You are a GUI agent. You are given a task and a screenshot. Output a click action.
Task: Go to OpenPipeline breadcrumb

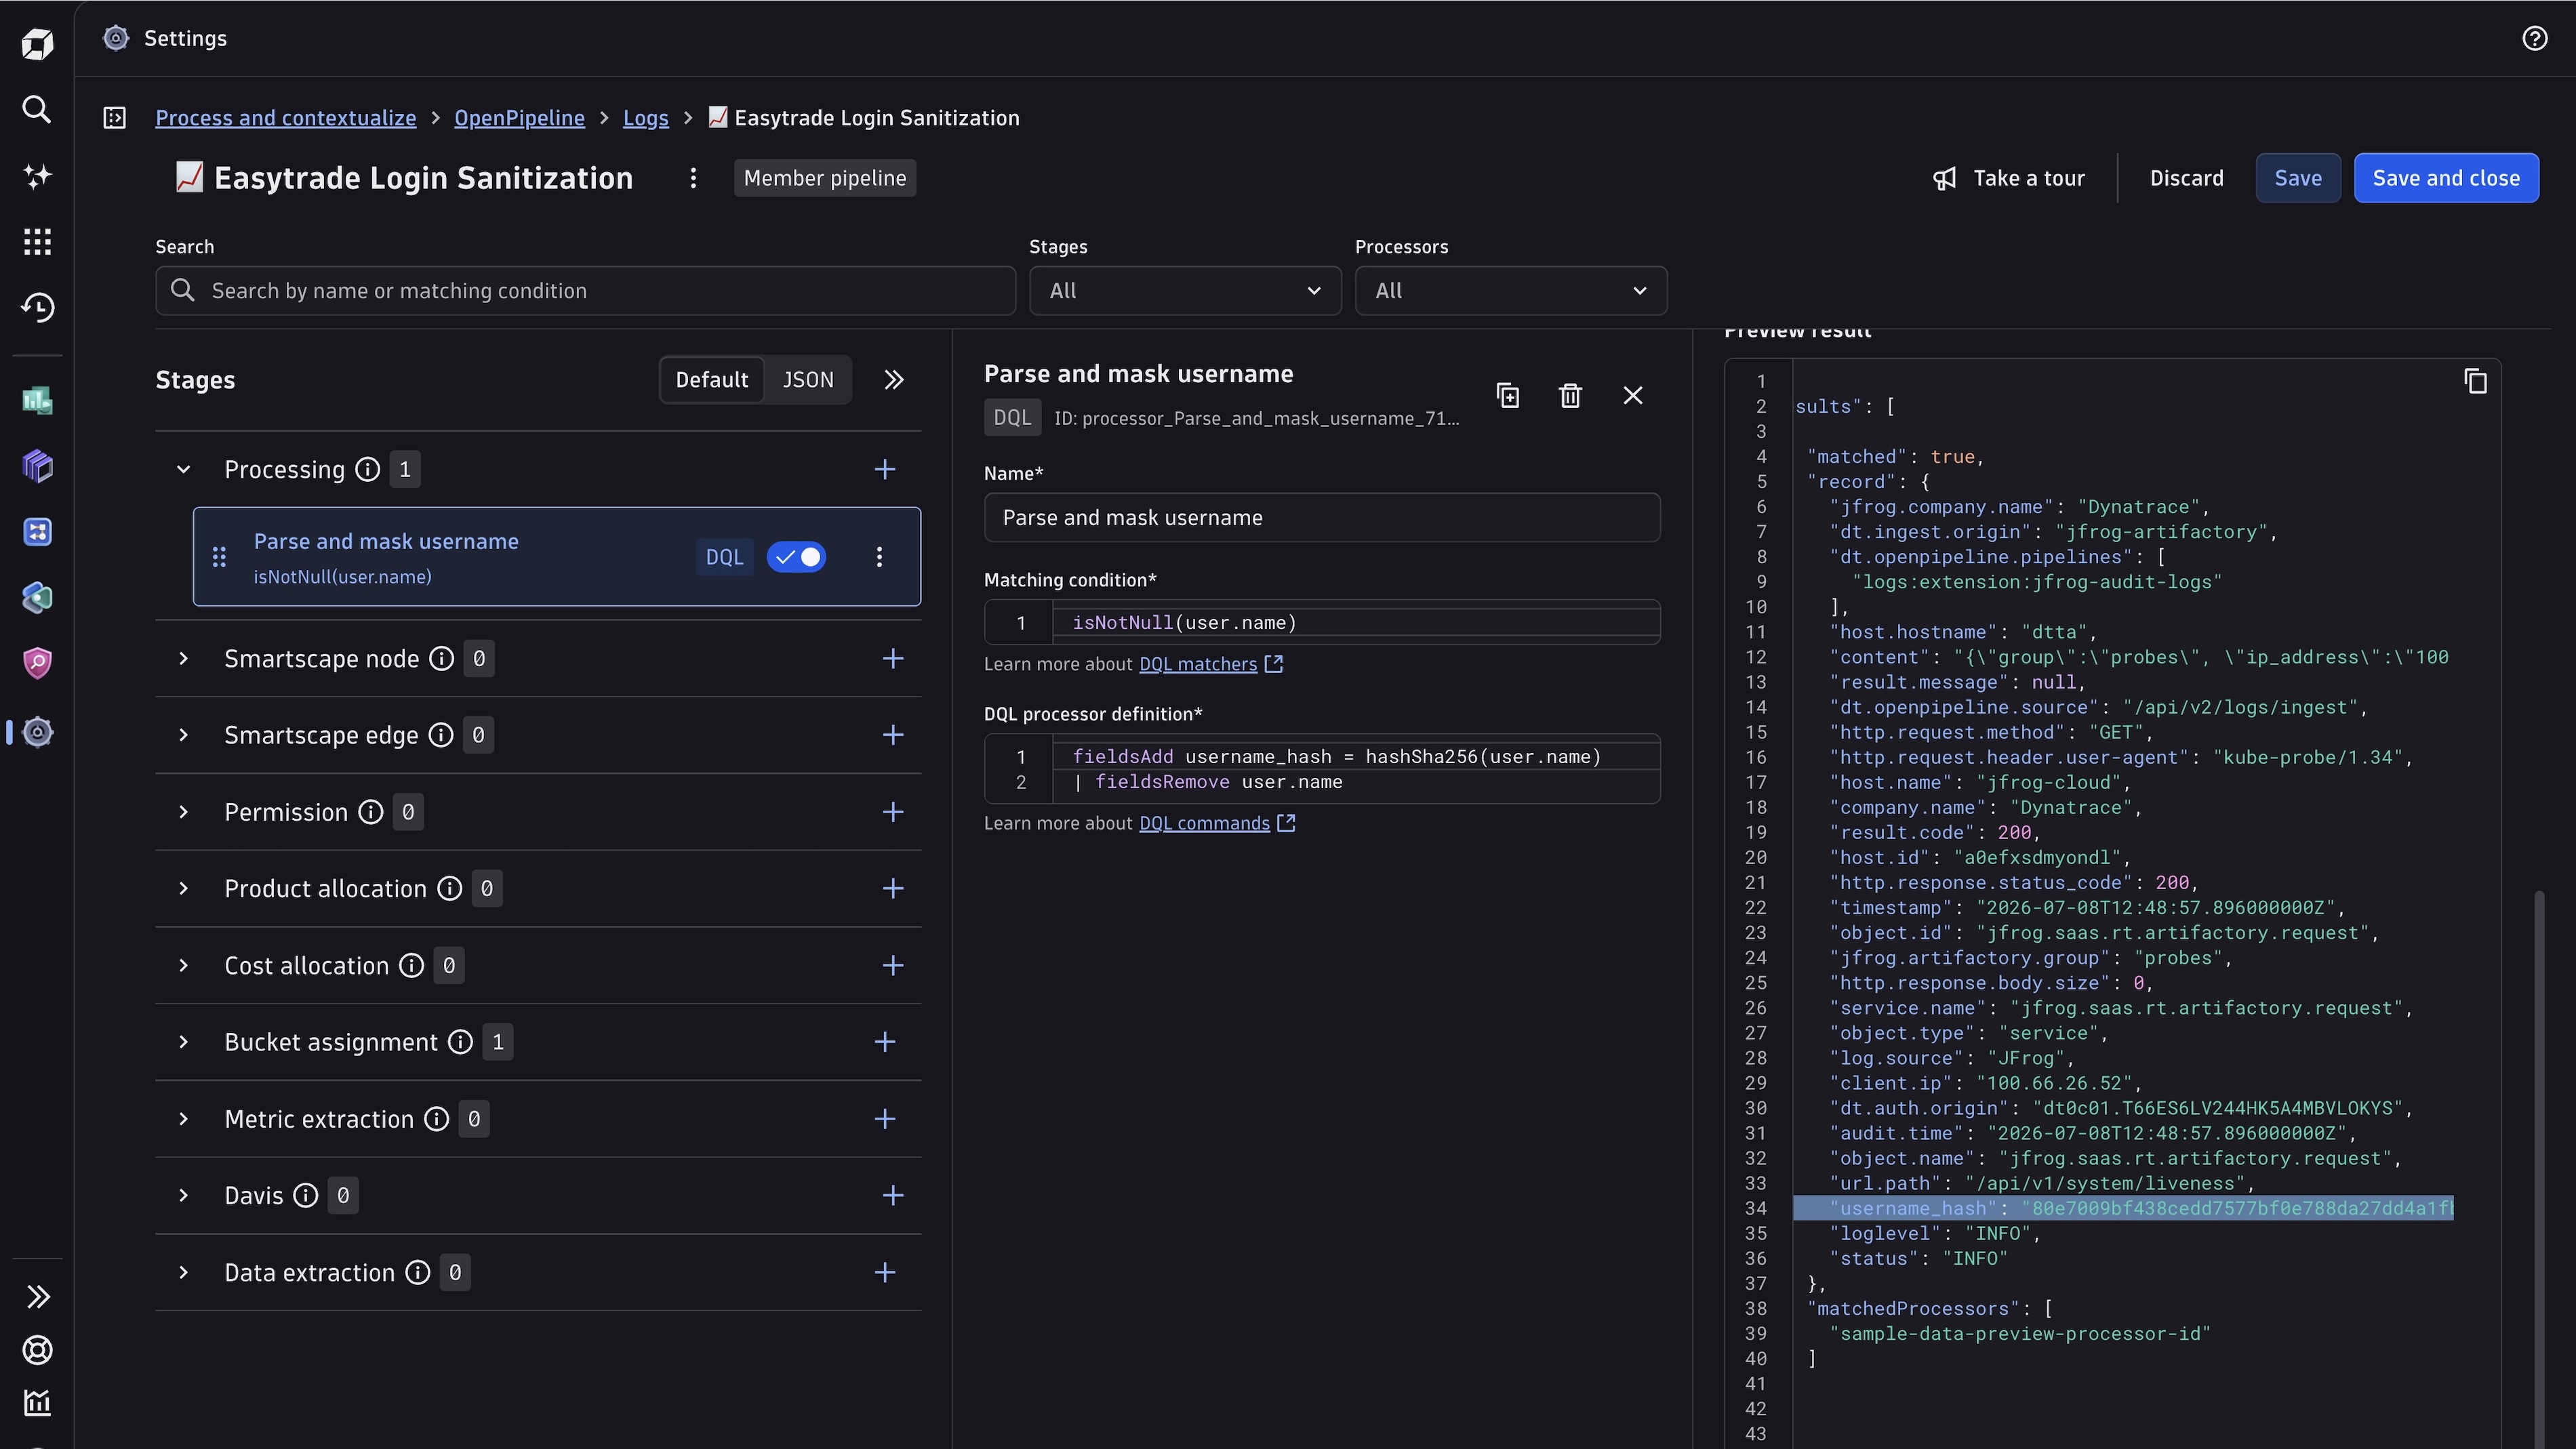tap(519, 118)
